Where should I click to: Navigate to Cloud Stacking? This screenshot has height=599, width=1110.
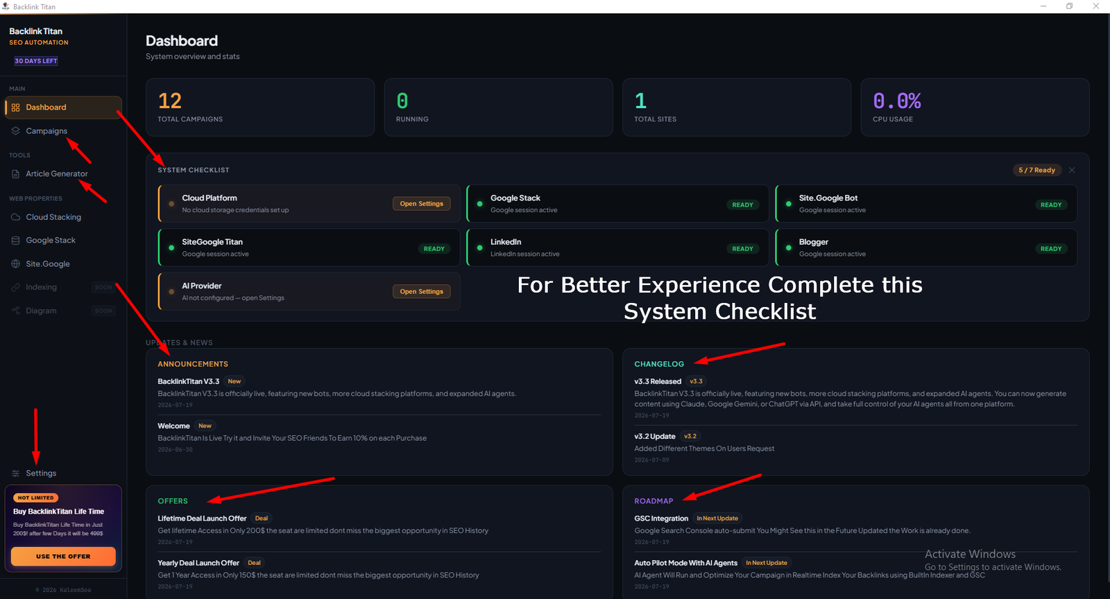63,217
